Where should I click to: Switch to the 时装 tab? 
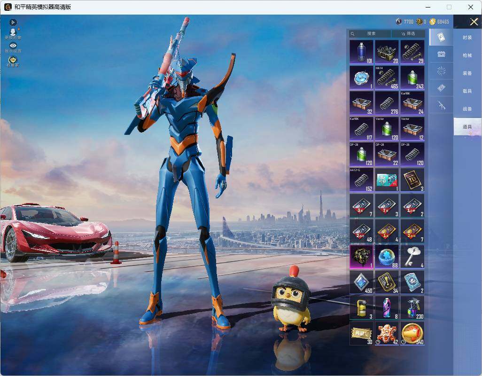pyautogui.click(x=467, y=38)
